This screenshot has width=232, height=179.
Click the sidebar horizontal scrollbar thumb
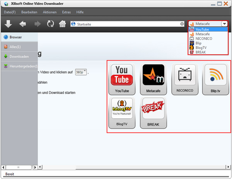pos(19,167)
